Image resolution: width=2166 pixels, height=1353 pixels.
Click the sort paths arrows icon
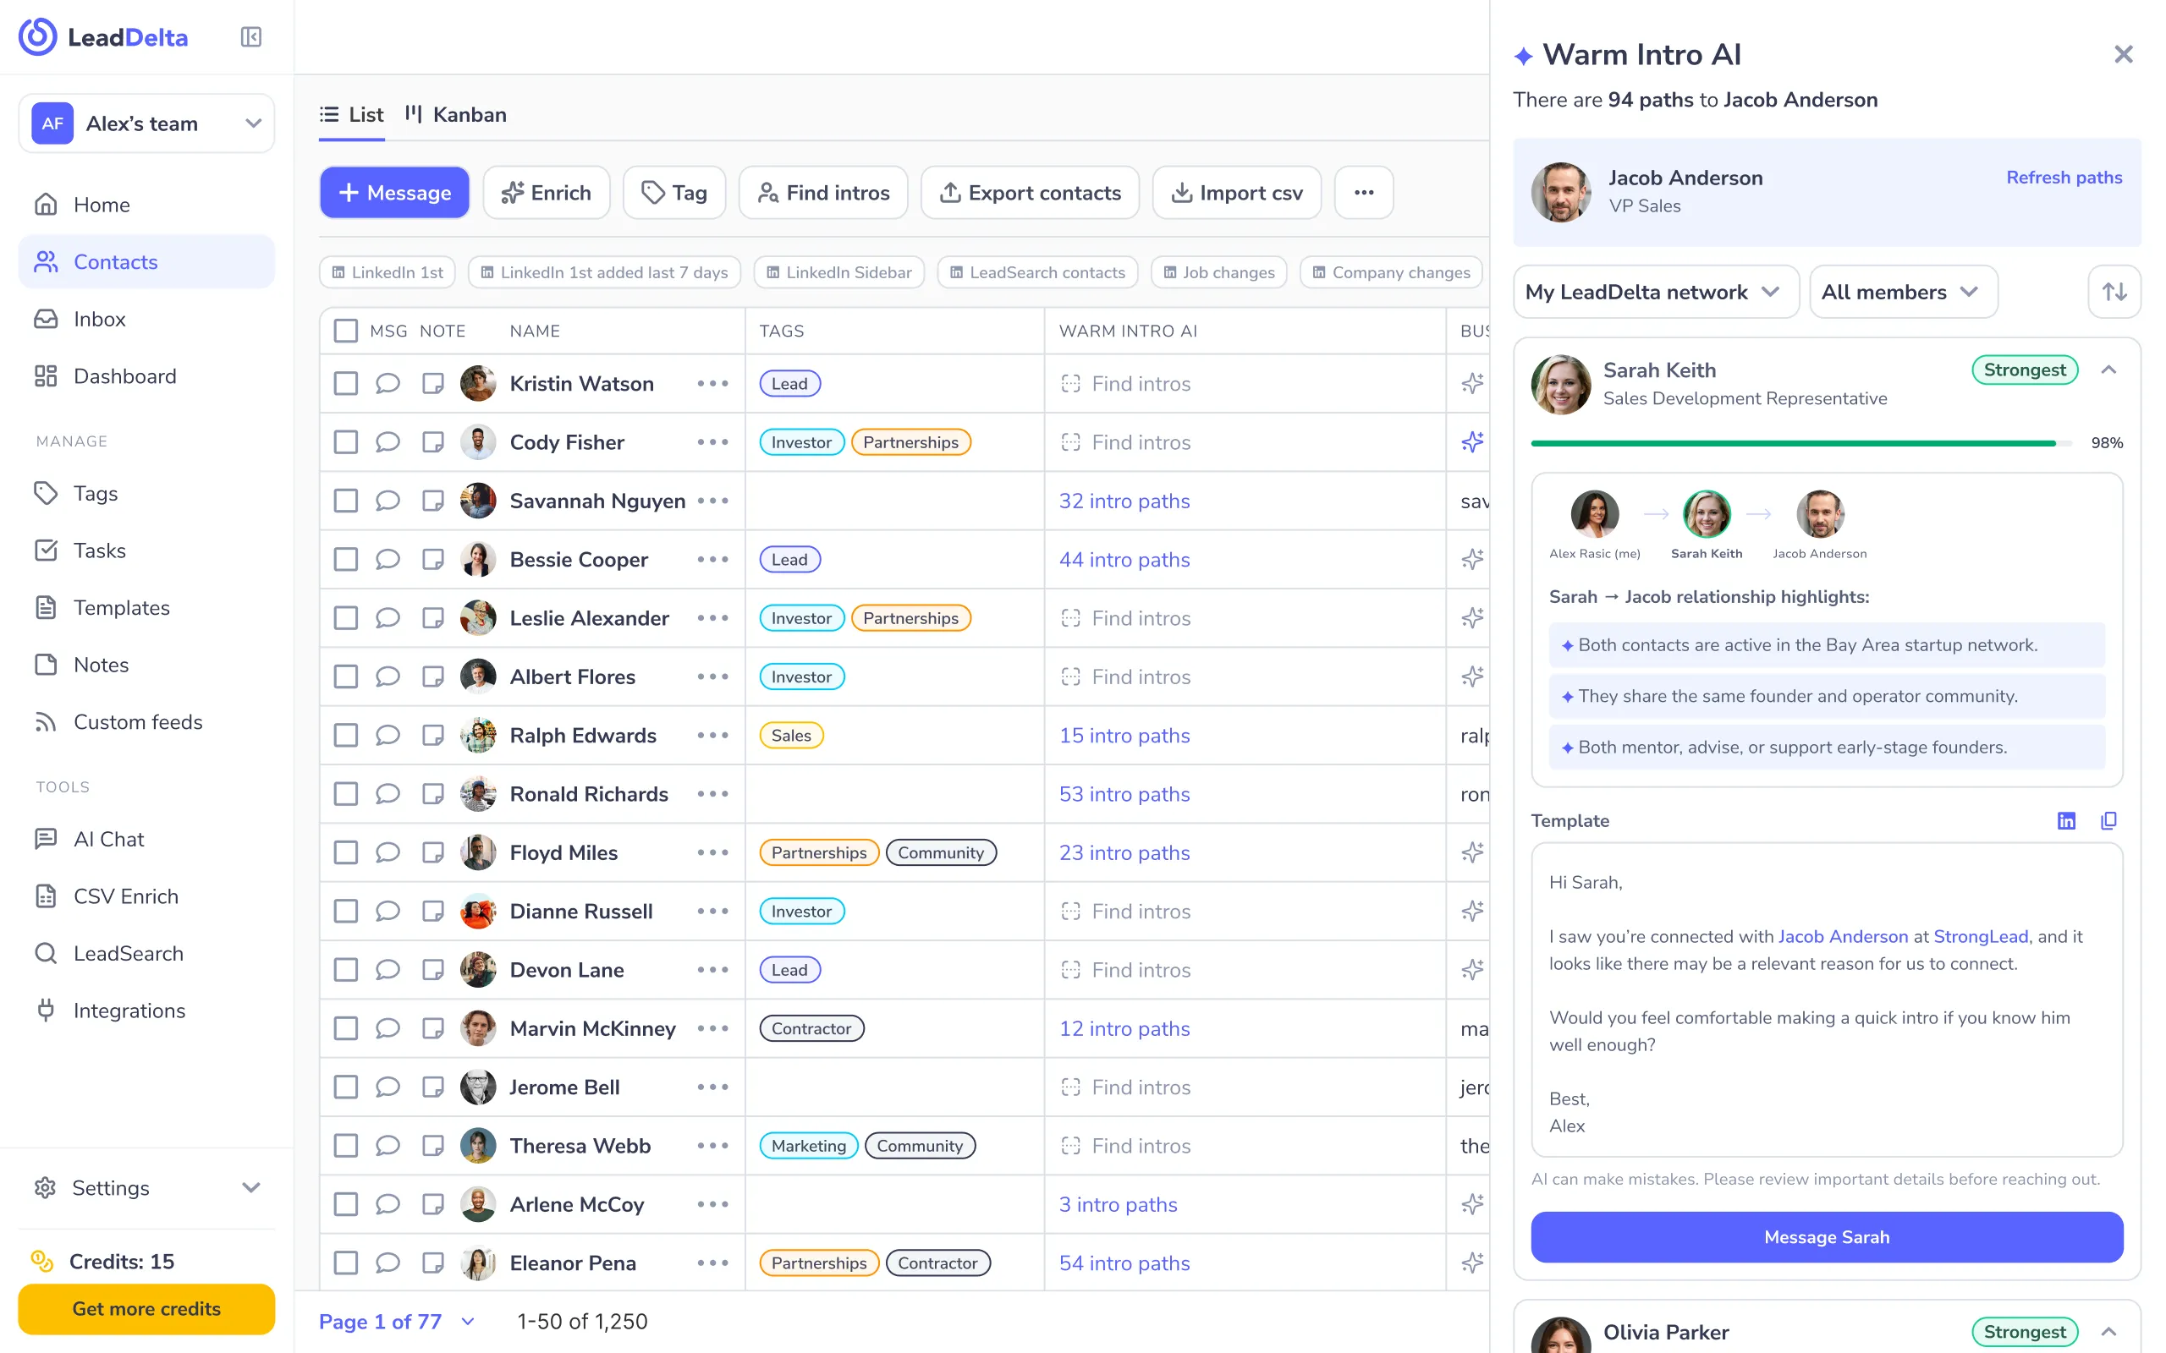(2114, 292)
